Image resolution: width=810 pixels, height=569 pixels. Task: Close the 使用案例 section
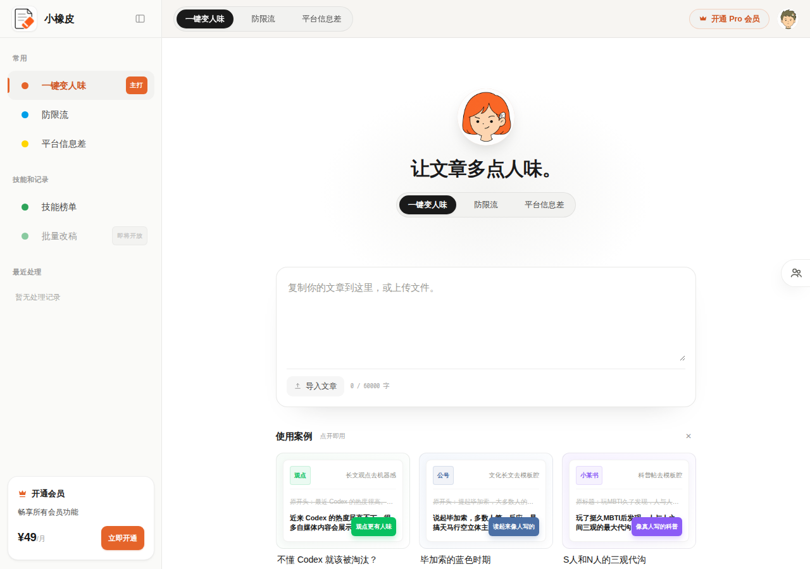coord(688,436)
